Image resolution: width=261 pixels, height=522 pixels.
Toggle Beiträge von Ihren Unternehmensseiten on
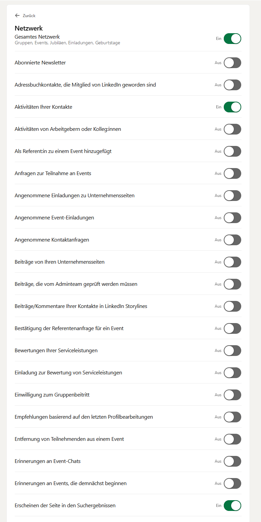[x=232, y=262]
